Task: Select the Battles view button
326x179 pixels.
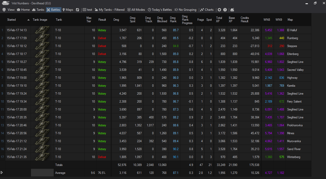Action: (x=53, y=10)
